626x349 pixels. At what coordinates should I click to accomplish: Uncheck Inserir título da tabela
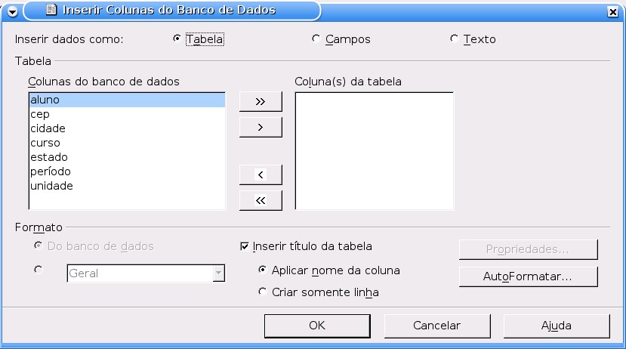coord(245,246)
